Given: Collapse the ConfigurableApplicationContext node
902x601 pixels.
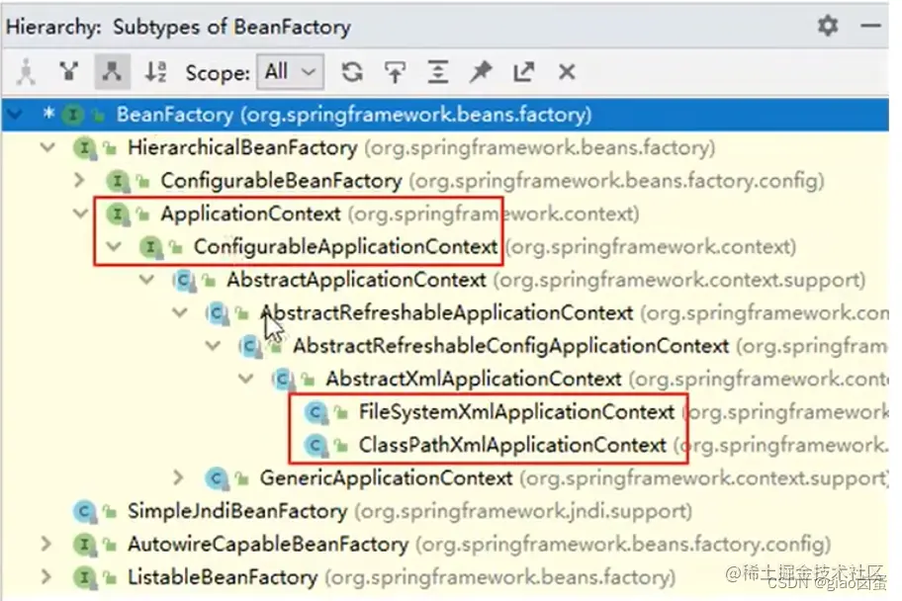Looking at the screenshot, I should (x=114, y=247).
